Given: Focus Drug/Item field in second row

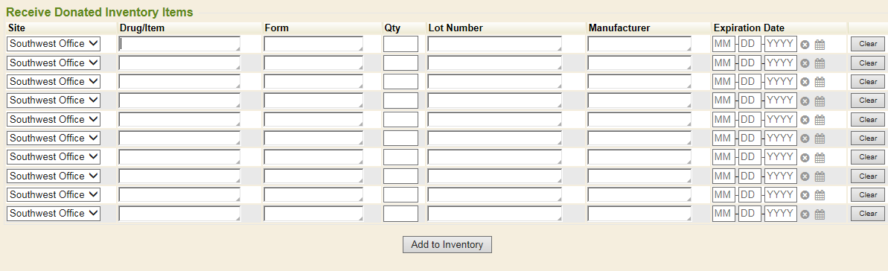Looking at the screenshot, I should point(179,63).
